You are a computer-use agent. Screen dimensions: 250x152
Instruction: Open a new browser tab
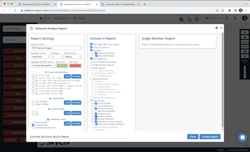coord(145,4)
